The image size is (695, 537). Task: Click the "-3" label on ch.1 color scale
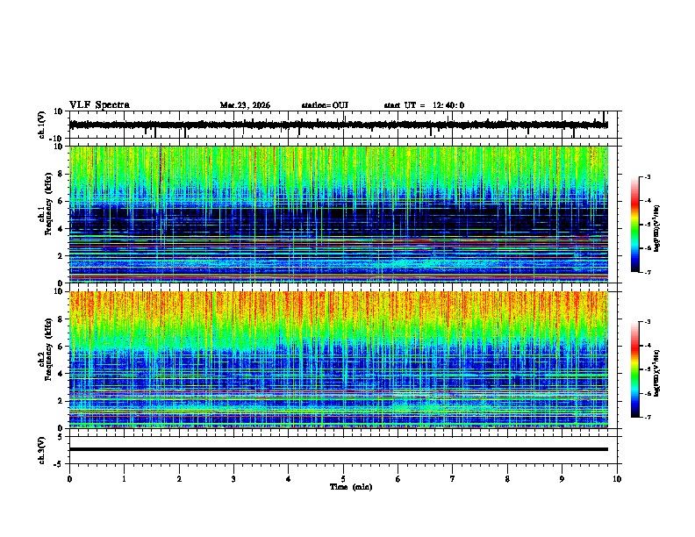pos(647,176)
